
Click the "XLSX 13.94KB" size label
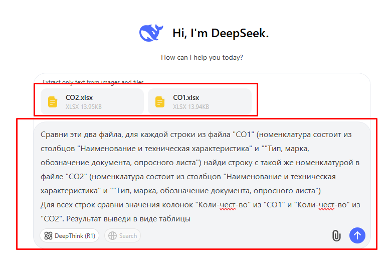pyautogui.click(x=191, y=107)
